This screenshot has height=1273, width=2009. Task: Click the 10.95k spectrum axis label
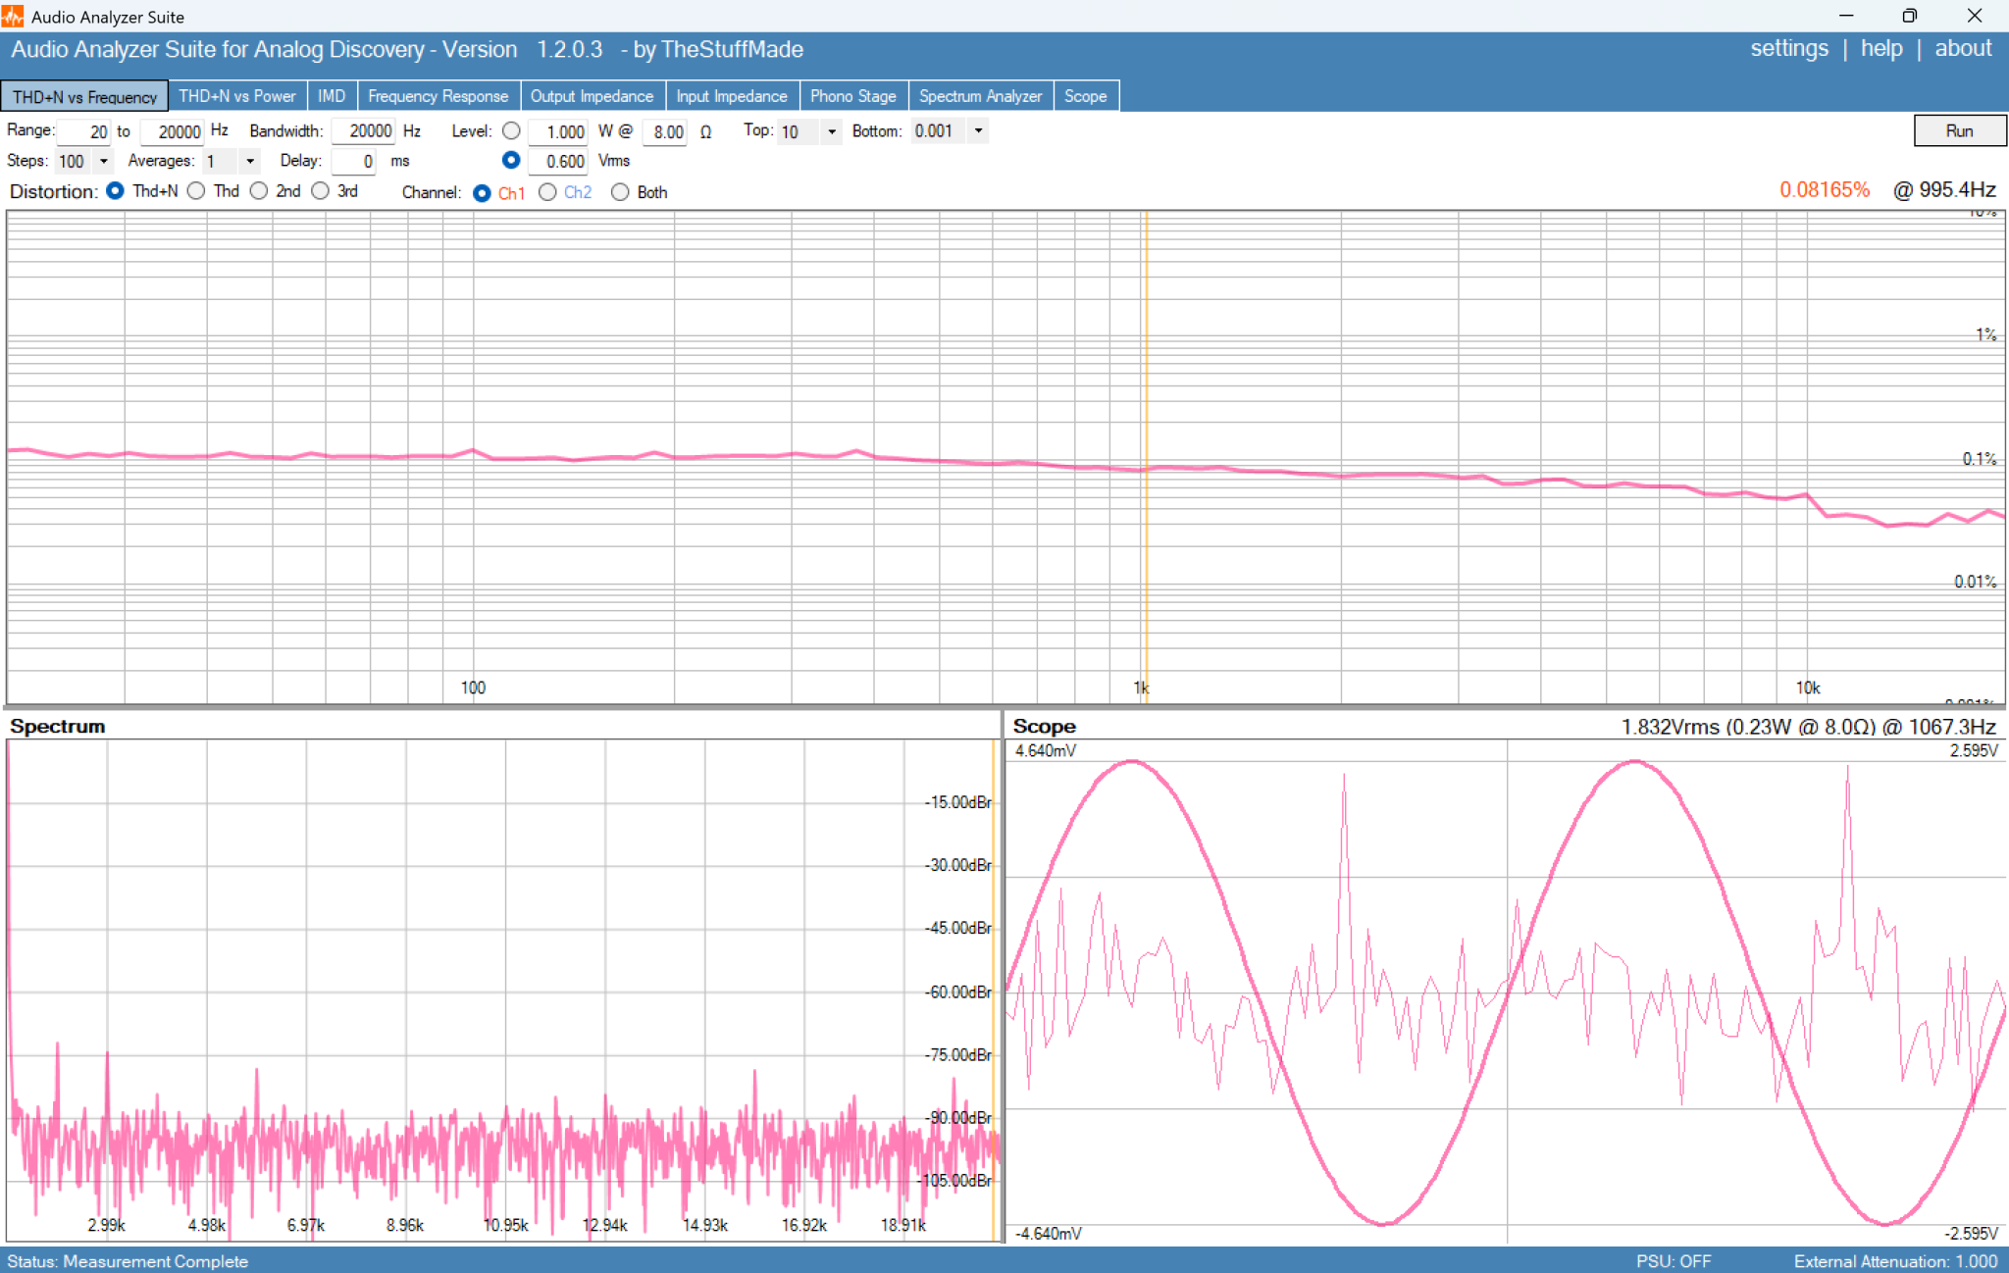[506, 1225]
